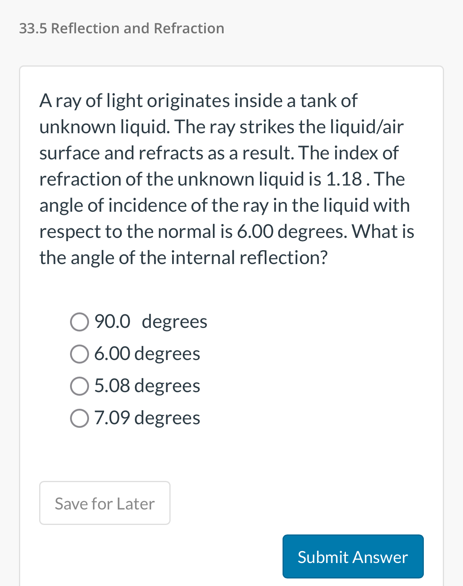Select the third radio button option

click(x=79, y=386)
